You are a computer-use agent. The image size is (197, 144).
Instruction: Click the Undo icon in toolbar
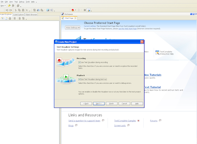pyautogui.click(x=7, y=10)
